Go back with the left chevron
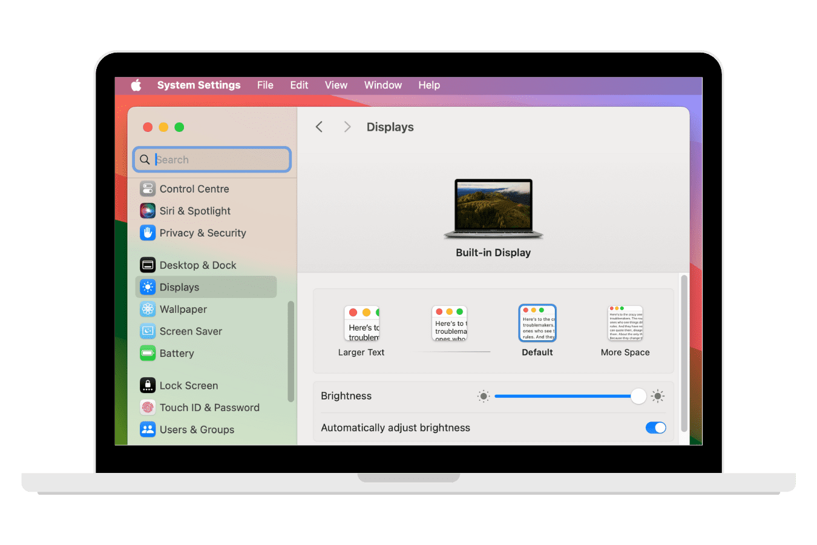The height and width of the screenshot is (545, 817). [x=319, y=127]
